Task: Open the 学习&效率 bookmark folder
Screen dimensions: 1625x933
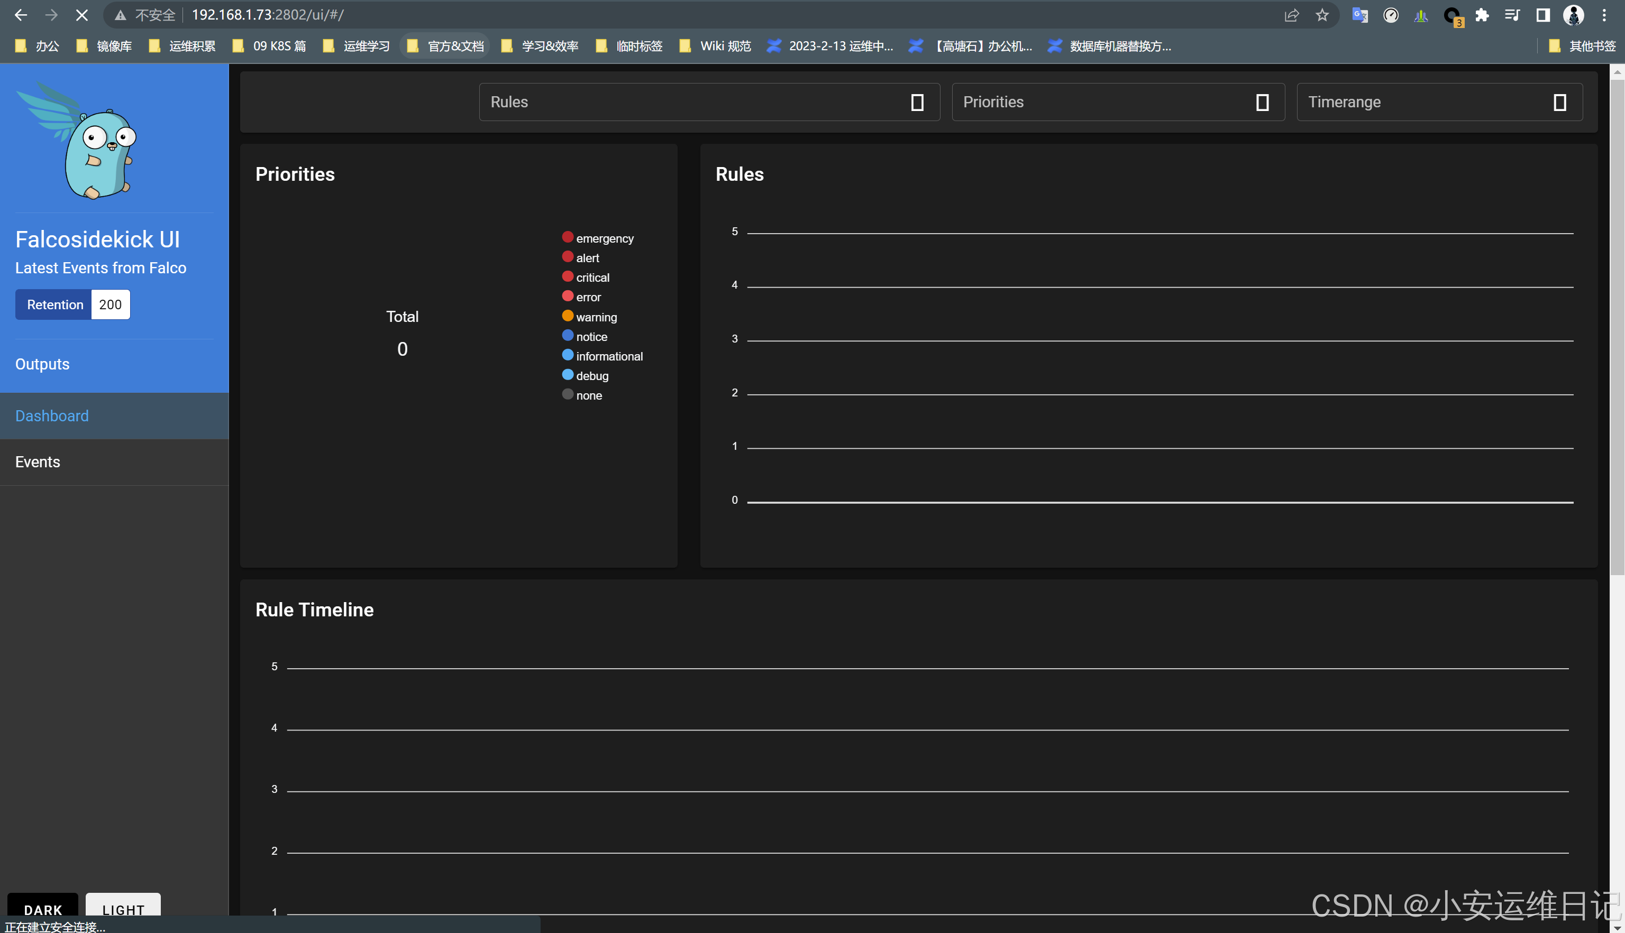Action: coord(541,46)
